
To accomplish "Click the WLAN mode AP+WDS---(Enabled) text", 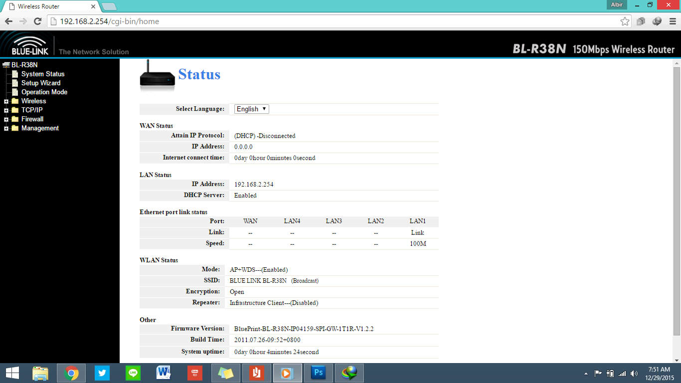I will click(x=259, y=270).
